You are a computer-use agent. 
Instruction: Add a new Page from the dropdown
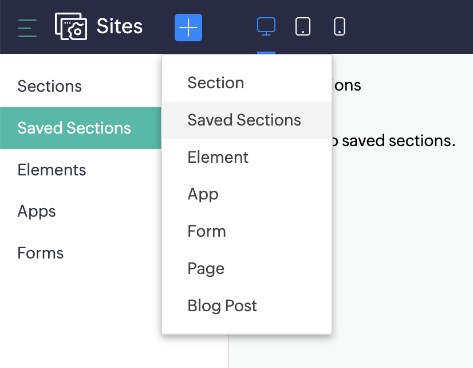click(206, 269)
